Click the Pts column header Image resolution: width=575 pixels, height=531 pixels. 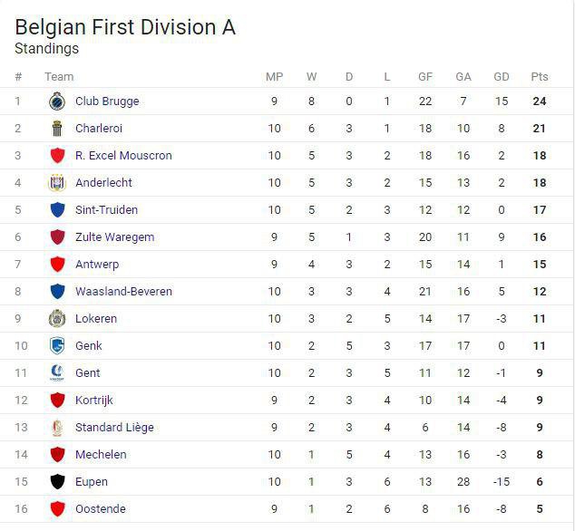540,77
